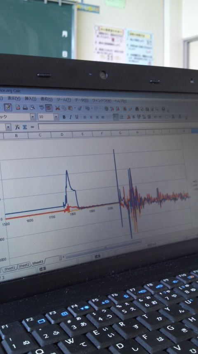Open the 挿入(I) menu
The height and width of the screenshot is (354, 198).
[31, 99]
